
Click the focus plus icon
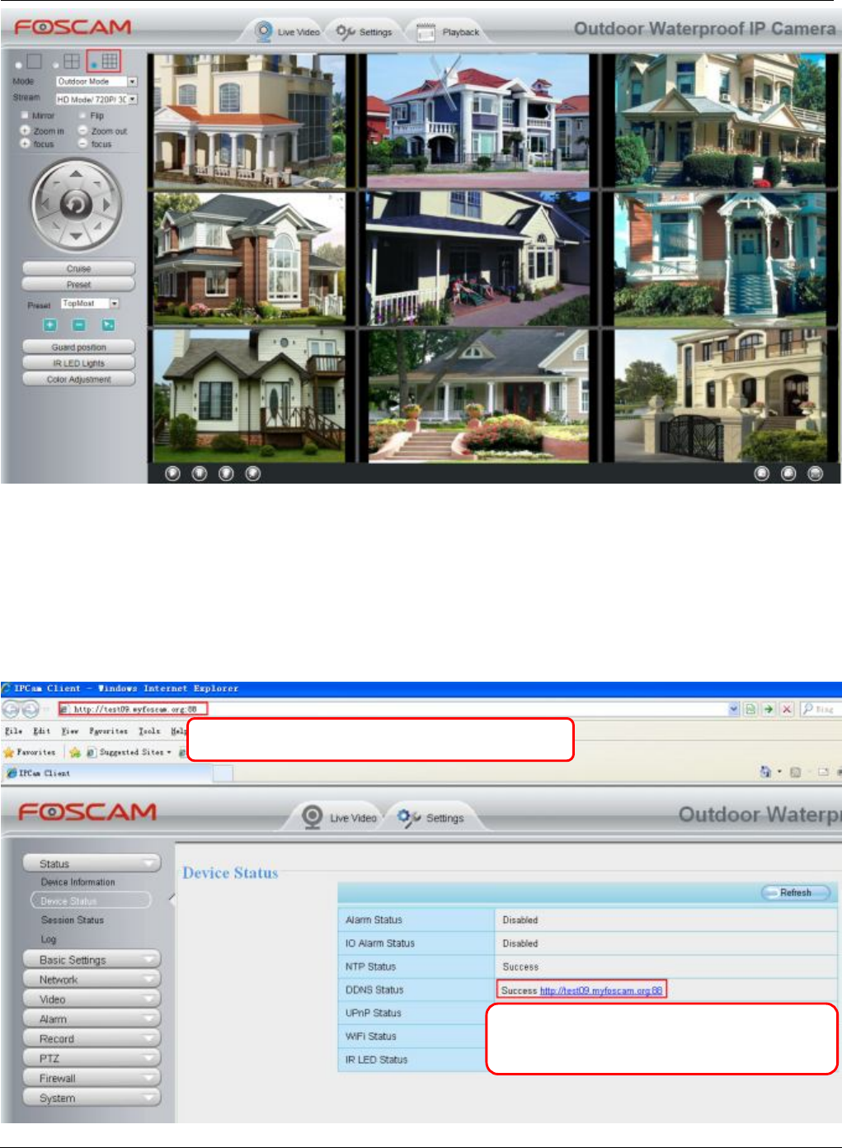(26, 144)
